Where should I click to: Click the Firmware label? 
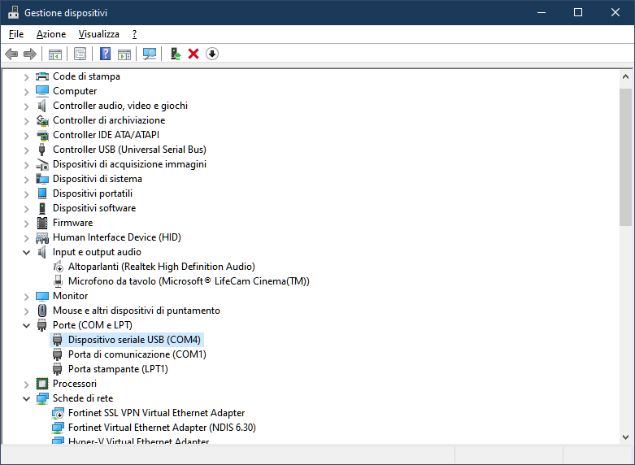point(72,223)
